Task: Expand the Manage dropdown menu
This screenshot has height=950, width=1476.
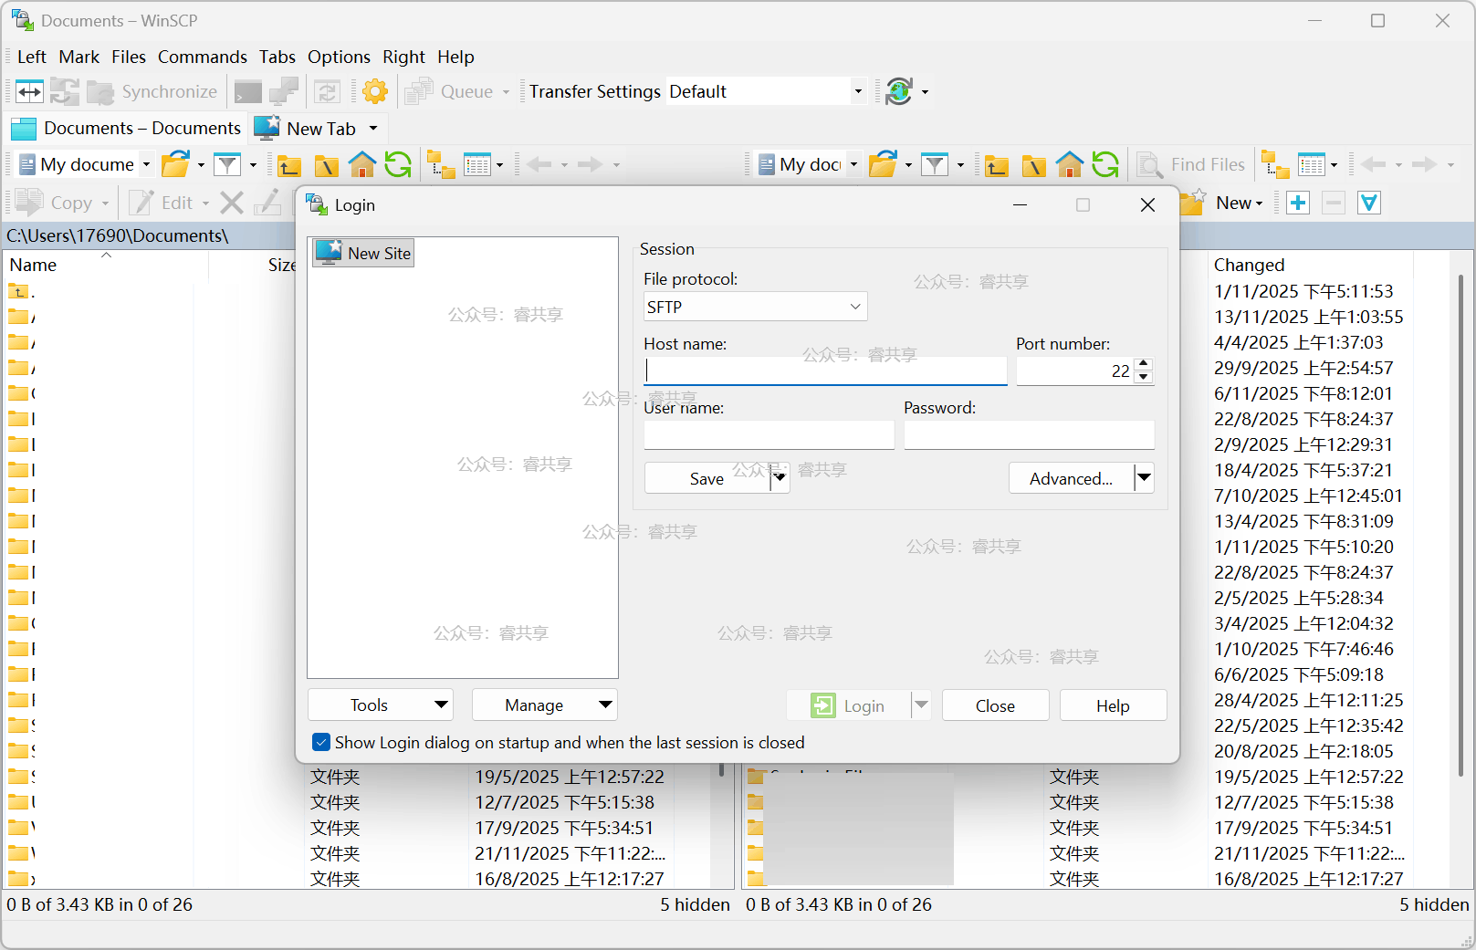Action: tap(544, 705)
